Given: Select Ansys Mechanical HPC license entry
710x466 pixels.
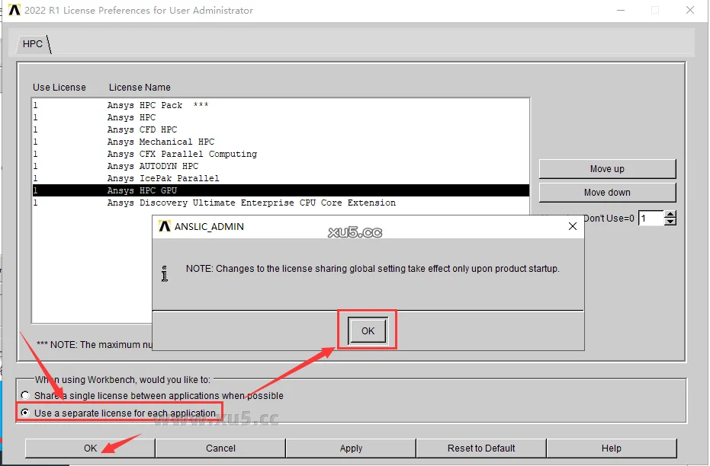Looking at the screenshot, I should (x=160, y=142).
